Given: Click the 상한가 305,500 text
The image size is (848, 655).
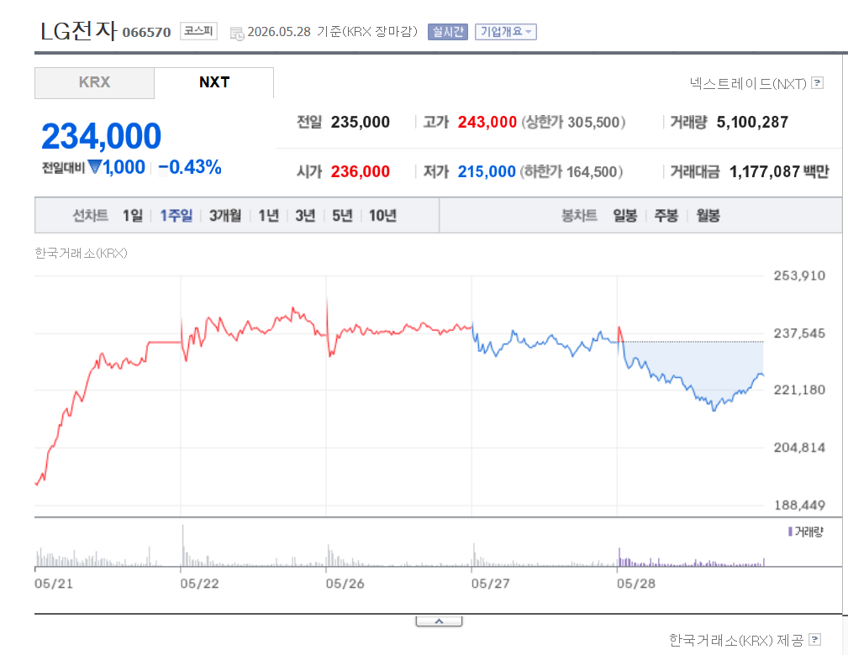Looking at the screenshot, I should (x=573, y=122).
